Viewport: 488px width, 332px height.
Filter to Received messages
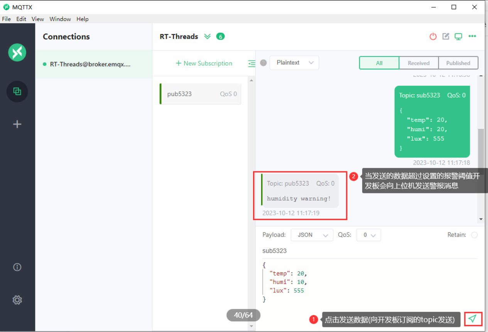[x=419, y=63]
